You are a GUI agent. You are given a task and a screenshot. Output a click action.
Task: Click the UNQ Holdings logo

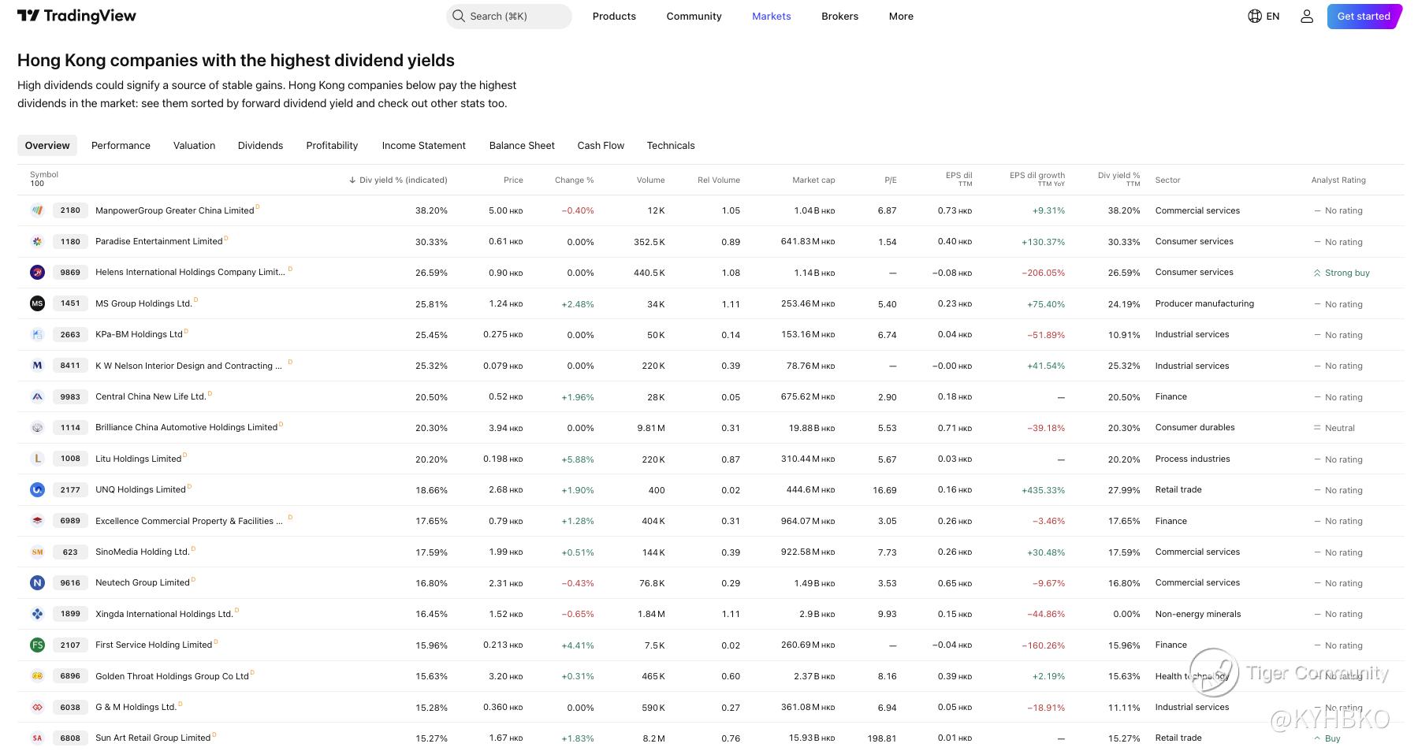pos(37,489)
